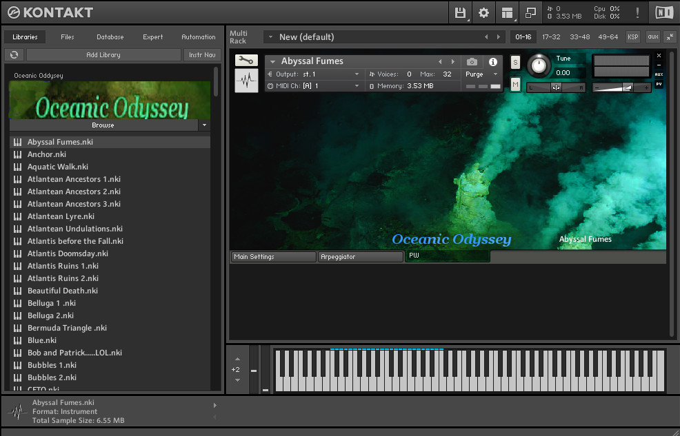Open the snapshot camera view
Image resolution: width=680 pixels, height=436 pixels.
tap(472, 62)
